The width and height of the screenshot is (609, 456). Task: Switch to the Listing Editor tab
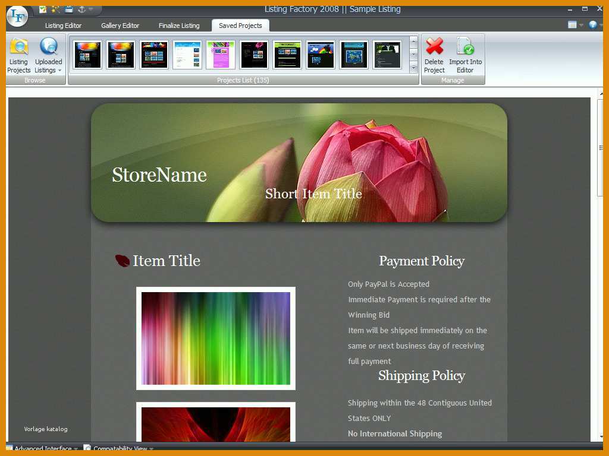pos(63,26)
